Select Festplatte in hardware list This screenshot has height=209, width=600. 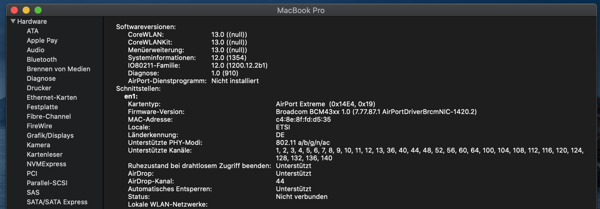pos(42,107)
